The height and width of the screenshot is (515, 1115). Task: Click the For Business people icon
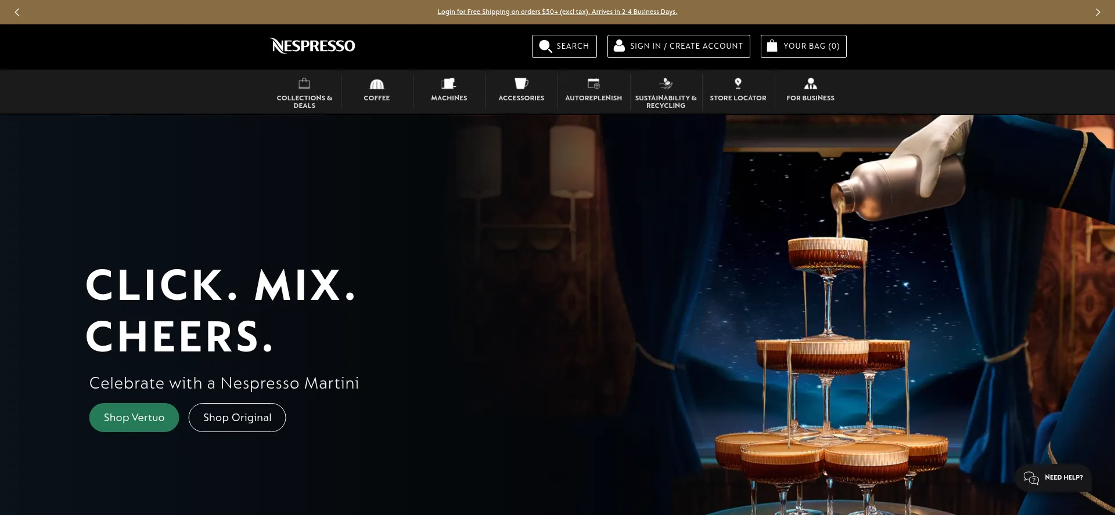point(811,84)
